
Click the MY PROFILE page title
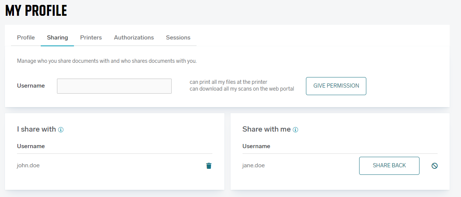[x=36, y=11]
